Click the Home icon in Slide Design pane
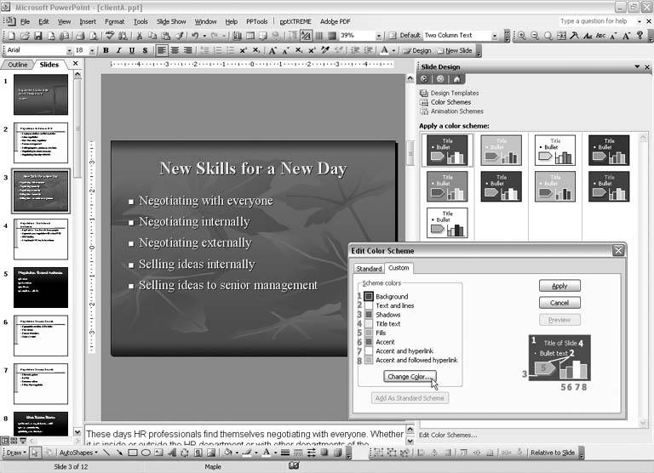 click(456, 79)
